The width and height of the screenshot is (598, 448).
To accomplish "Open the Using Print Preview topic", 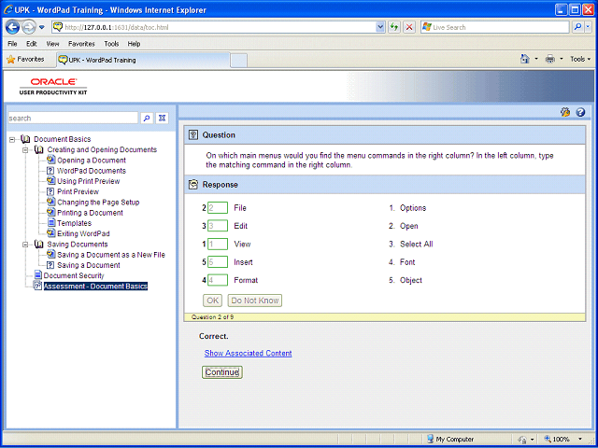I will [89, 181].
